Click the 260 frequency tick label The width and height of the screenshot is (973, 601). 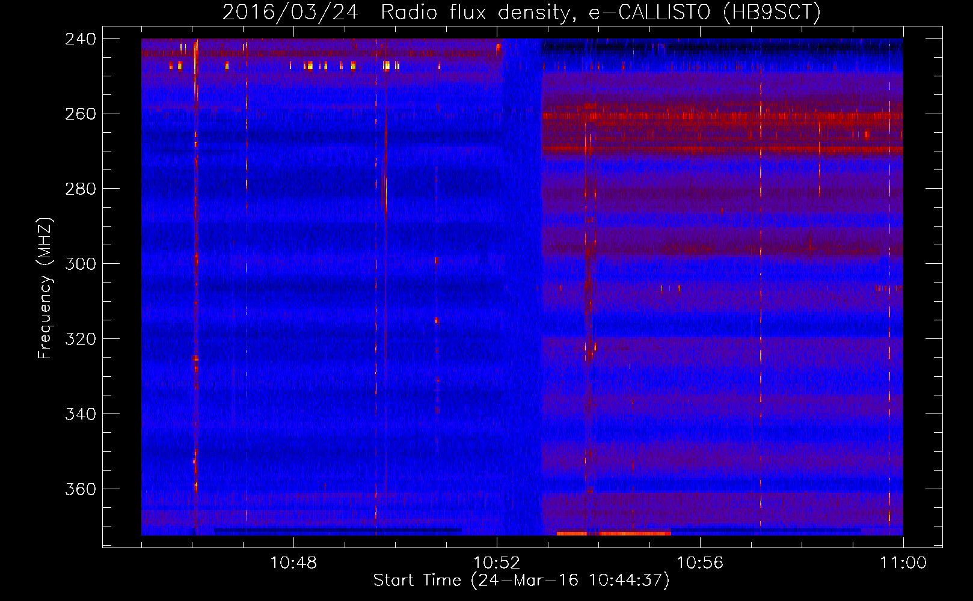coord(81,114)
